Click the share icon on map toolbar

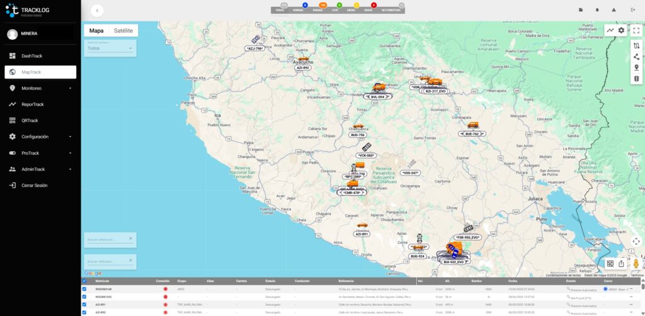[636, 57]
